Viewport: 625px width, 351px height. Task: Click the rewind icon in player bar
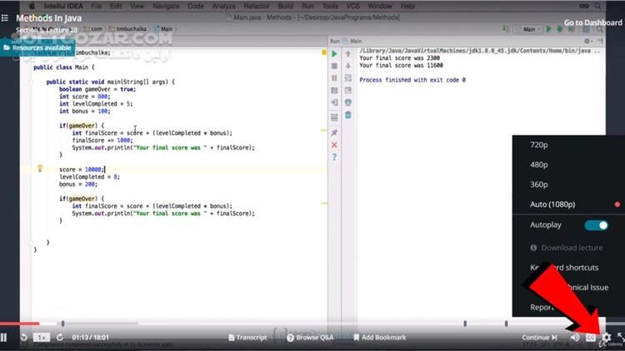pyautogui.click(x=23, y=338)
